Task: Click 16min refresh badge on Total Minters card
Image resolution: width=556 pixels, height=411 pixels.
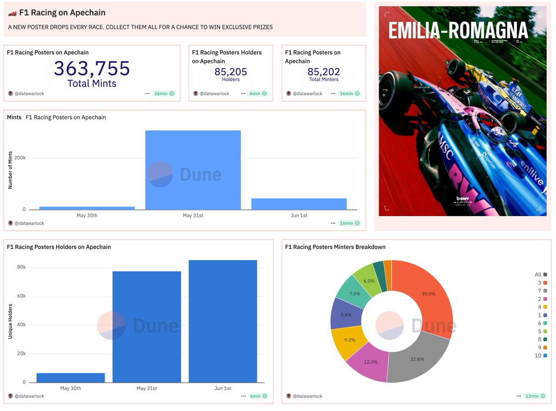Action: [349, 94]
